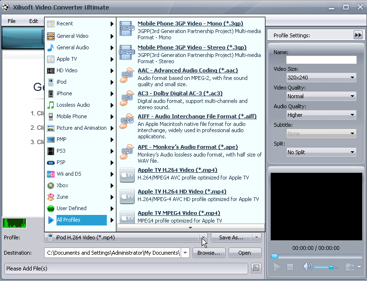Click the Picture and Animation icon
The image size is (367, 281).
(x=51, y=128)
